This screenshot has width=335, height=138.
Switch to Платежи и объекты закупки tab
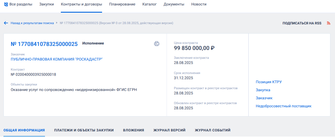[x=84, y=130]
